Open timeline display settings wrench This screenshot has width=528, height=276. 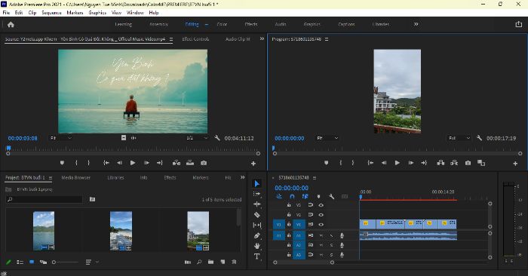332,196
